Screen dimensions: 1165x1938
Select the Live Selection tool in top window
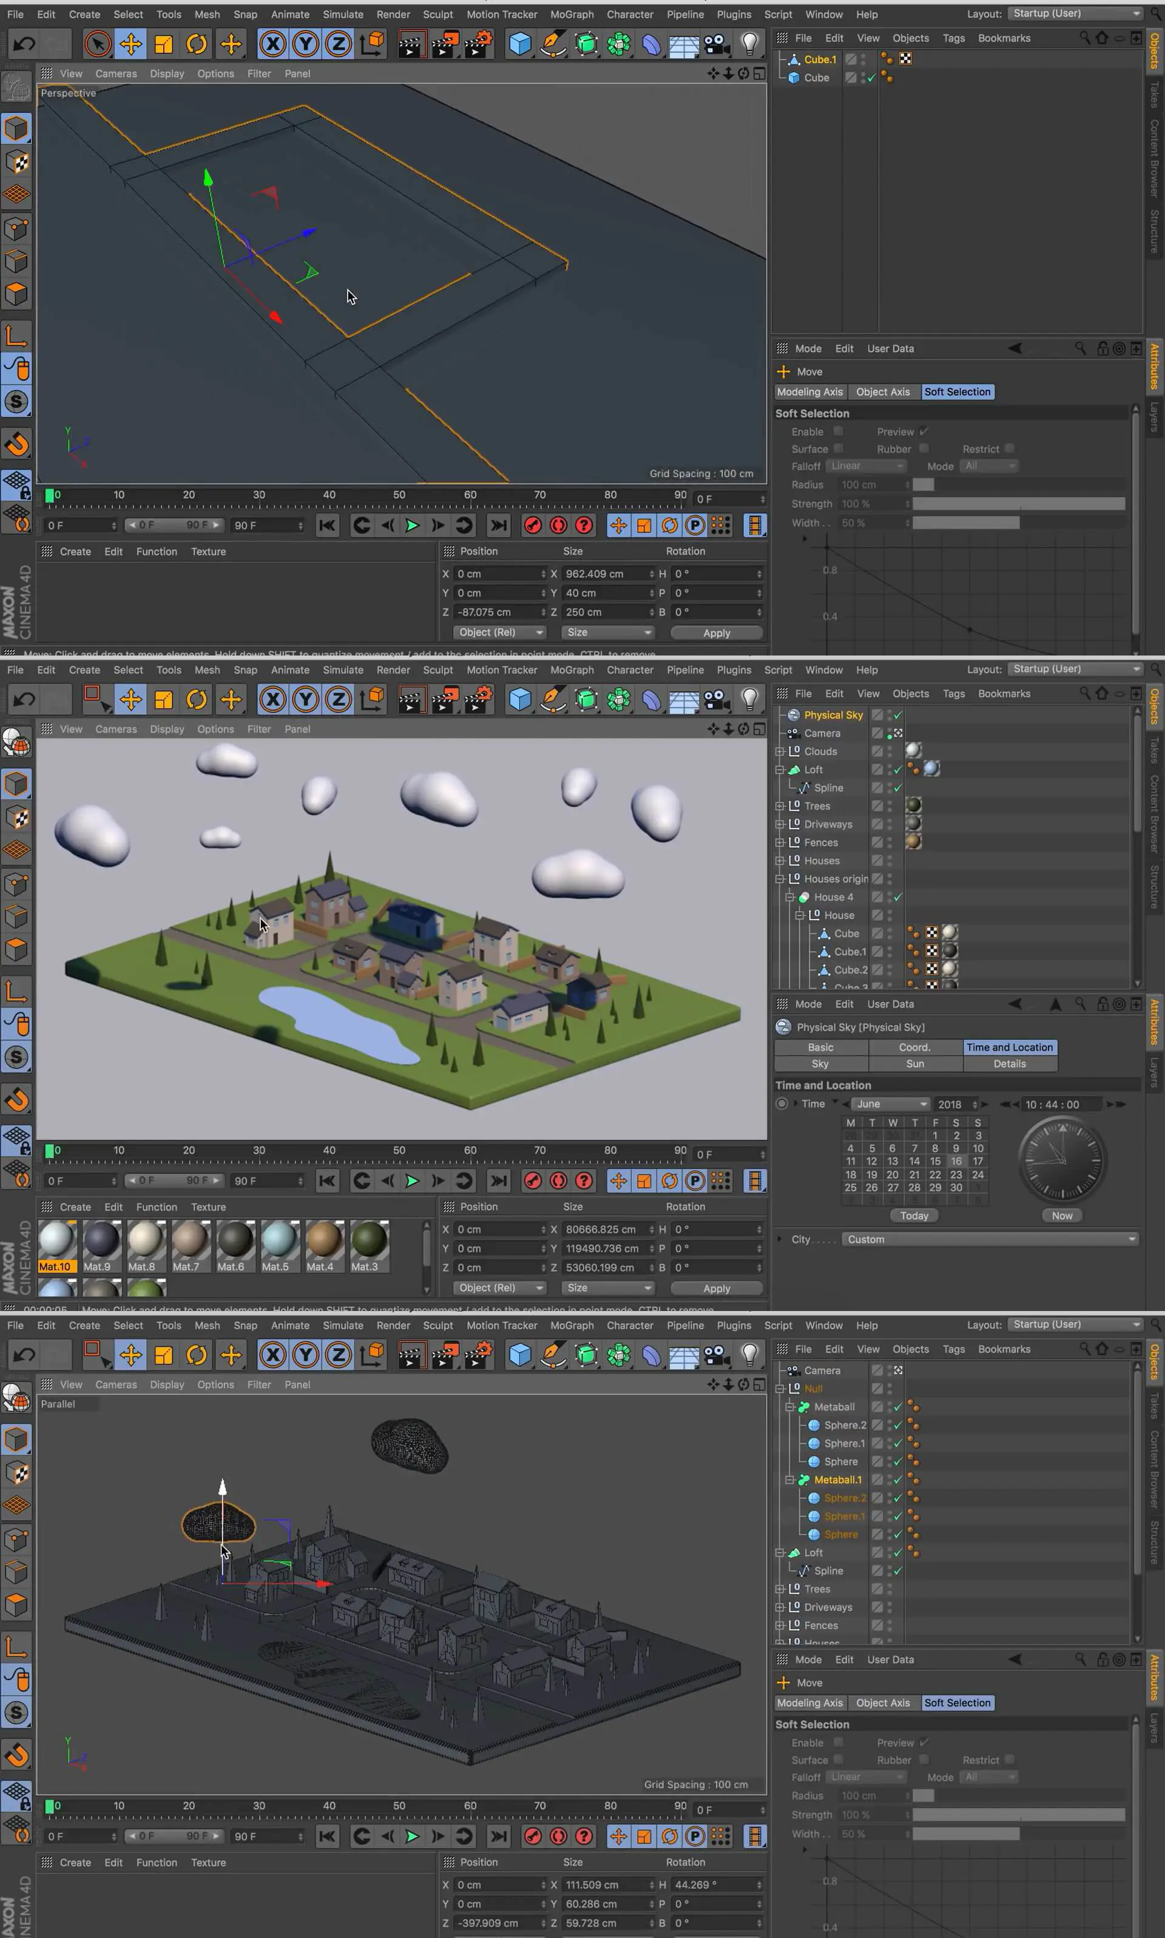[97, 44]
